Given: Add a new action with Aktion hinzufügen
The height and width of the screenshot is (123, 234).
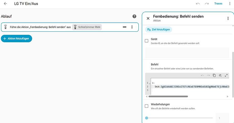Looking at the screenshot, I should click(x=16, y=39).
